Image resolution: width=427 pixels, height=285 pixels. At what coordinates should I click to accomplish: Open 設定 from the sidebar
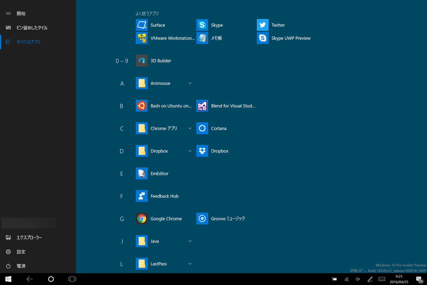(38, 252)
